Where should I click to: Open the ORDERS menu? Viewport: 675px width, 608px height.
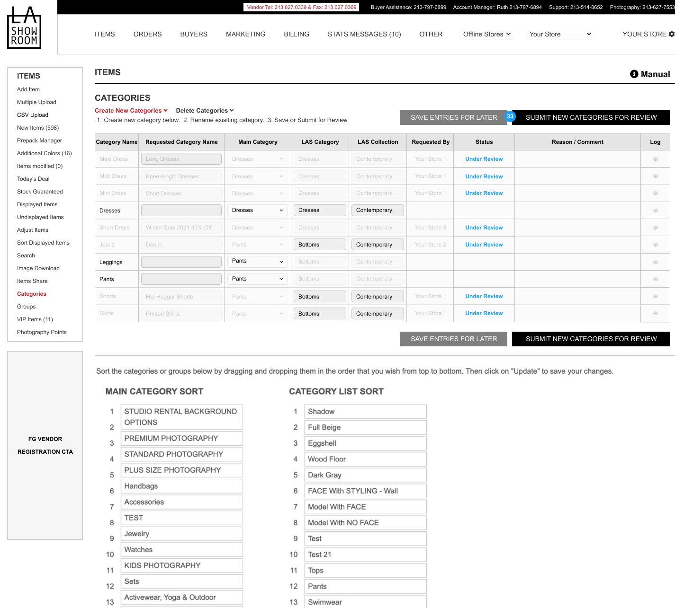(x=147, y=34)
